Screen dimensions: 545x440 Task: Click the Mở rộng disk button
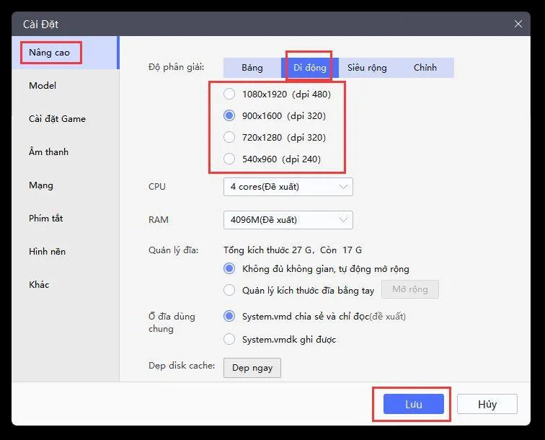410,289
